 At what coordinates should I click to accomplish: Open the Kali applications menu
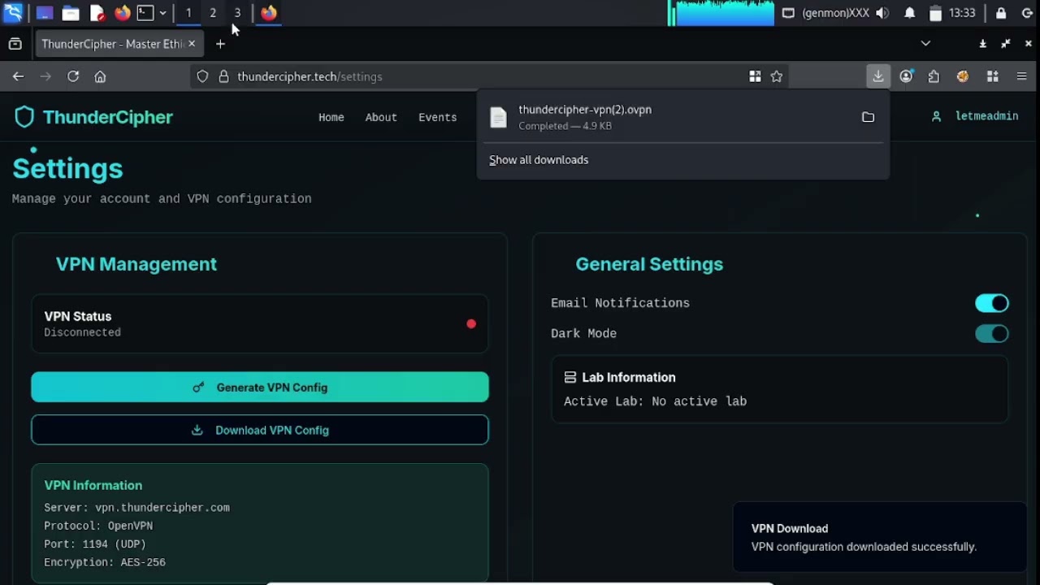coord(13,13)
